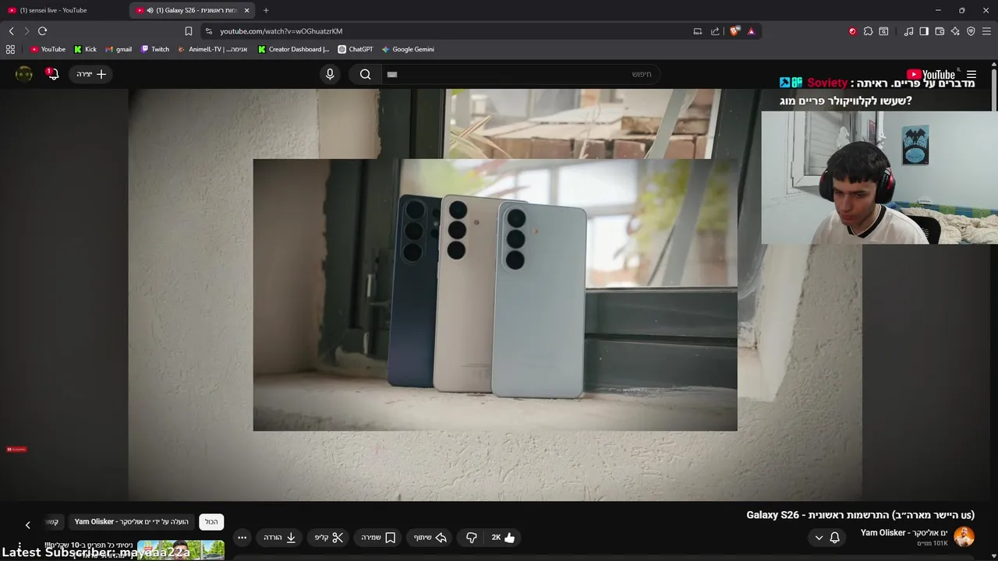Open the Creator Dashboard bookmark
This screenshot has height=561, width=998.
tap(294, 49)
